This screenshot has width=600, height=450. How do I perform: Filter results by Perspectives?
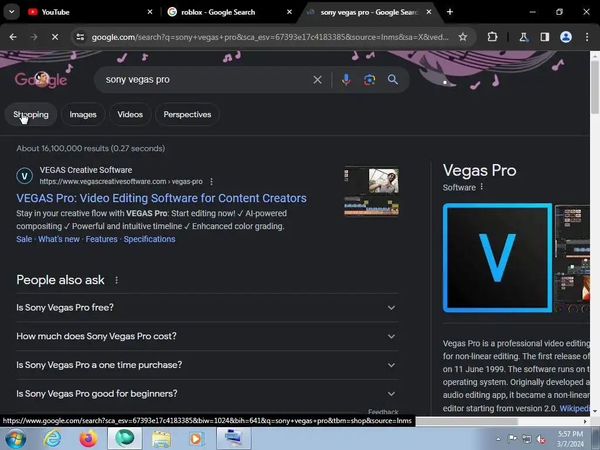click(x=187, y=114)
